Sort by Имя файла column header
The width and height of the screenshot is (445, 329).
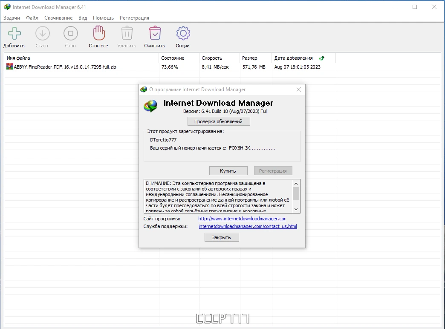[x=81, y=58]
